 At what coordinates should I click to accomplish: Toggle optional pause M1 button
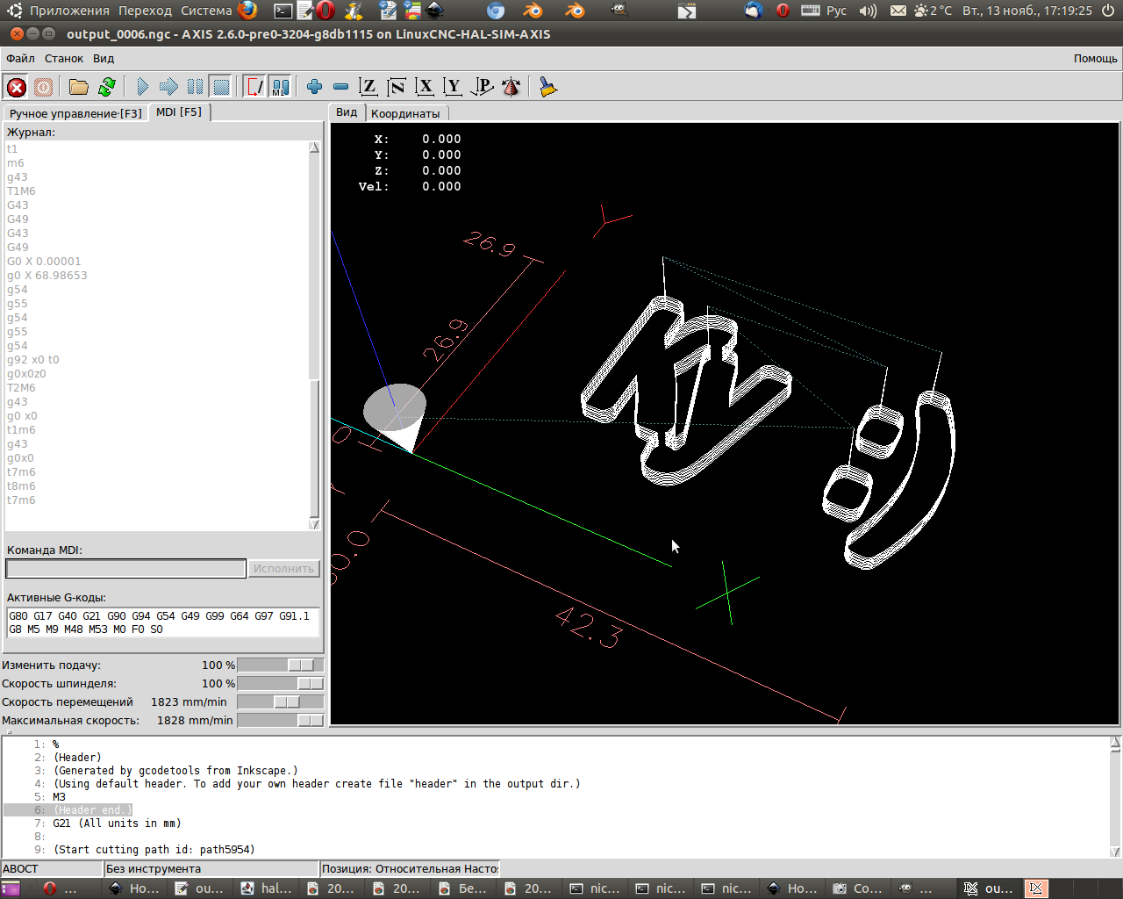(x=280, y=87)
